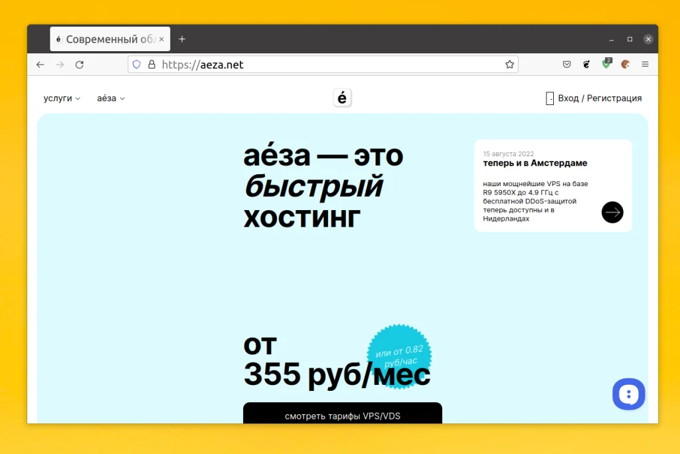Click the forward navigation arrow

pyautogui.click(x=60, y=64)
